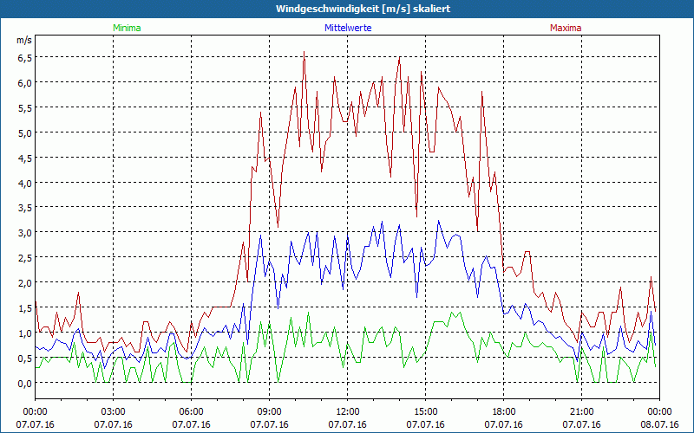The image size is (694, 433).
Task: Click the 21:00 time axis label
Action: (x=581, y=412)
